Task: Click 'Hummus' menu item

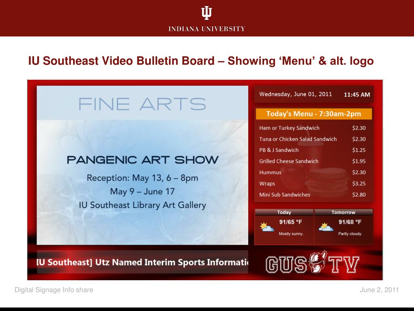Action: tap(270, 173)
